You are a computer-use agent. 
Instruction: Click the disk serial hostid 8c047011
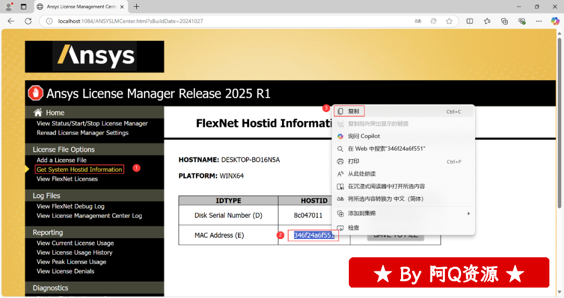tap(308, 216)
